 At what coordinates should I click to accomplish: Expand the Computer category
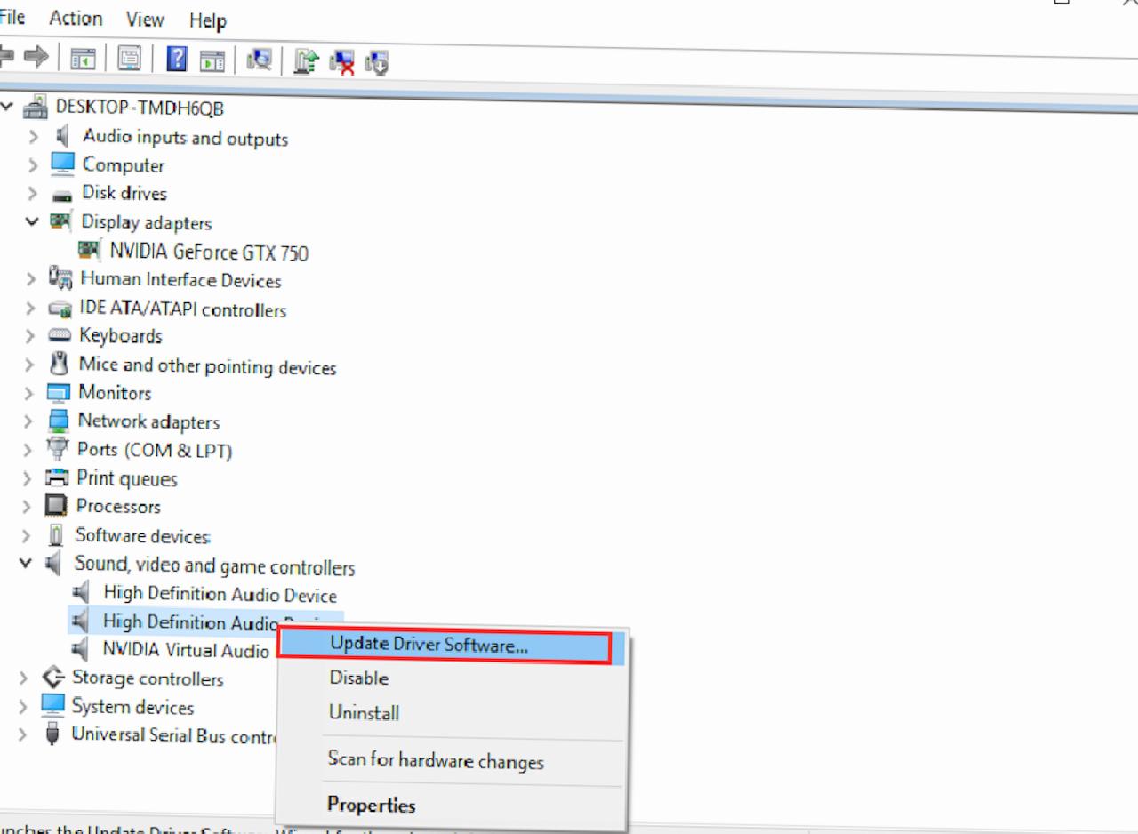tap(34, 165)
